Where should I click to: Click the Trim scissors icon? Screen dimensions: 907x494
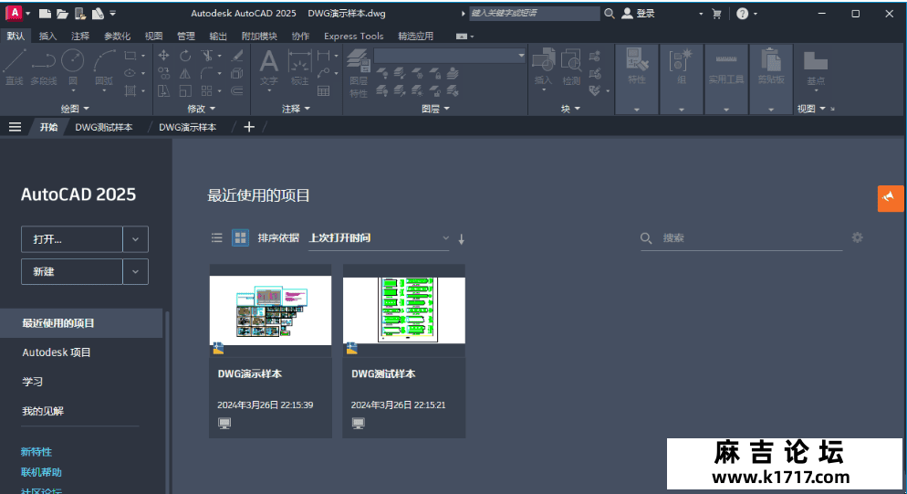[206, 55]
